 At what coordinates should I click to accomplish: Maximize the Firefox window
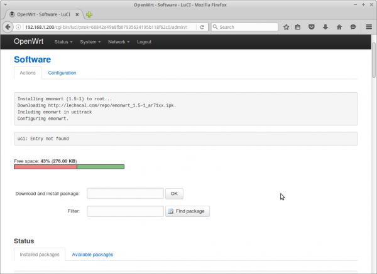(363, 4)
